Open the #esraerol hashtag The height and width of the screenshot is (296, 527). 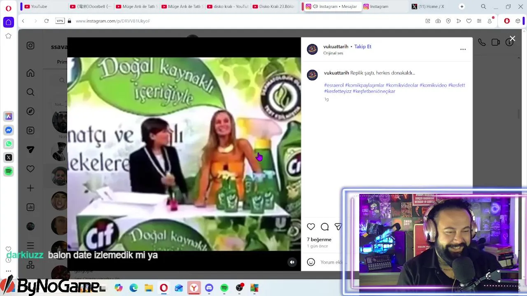pyautogui.click(x=333, y=85)
